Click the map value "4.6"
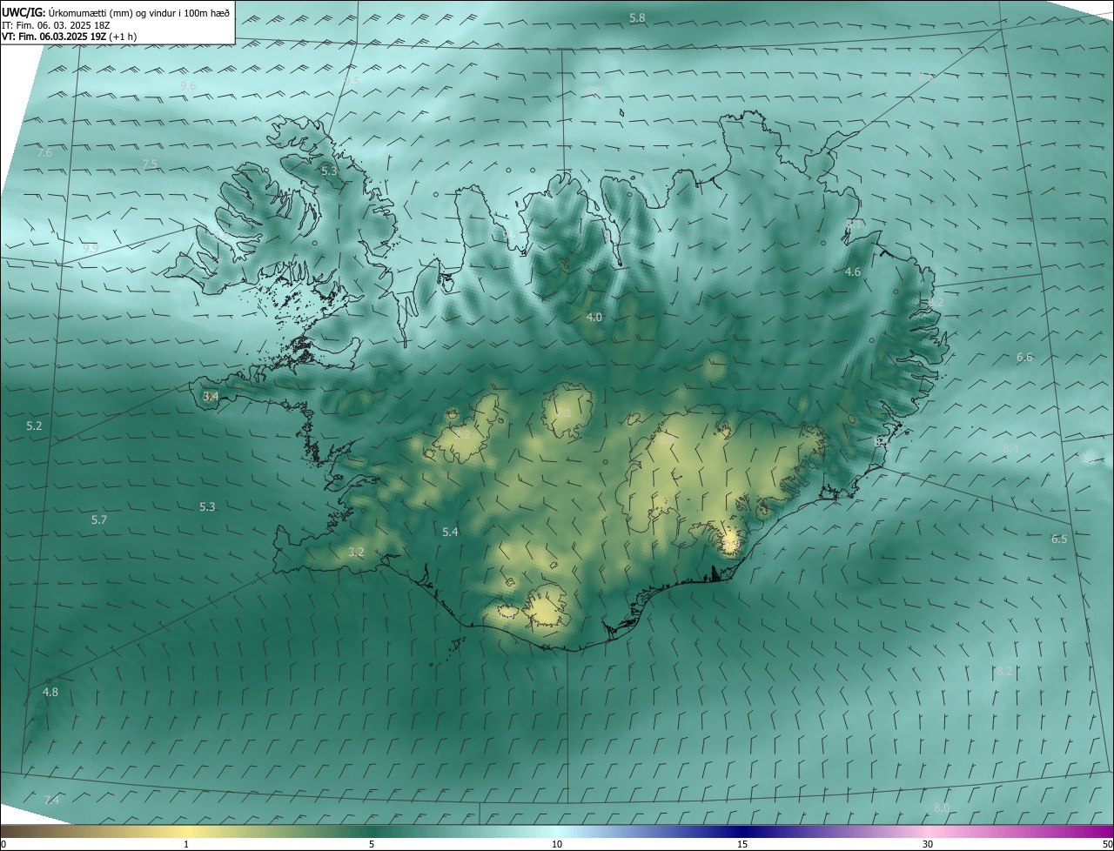 click(853, 272)
